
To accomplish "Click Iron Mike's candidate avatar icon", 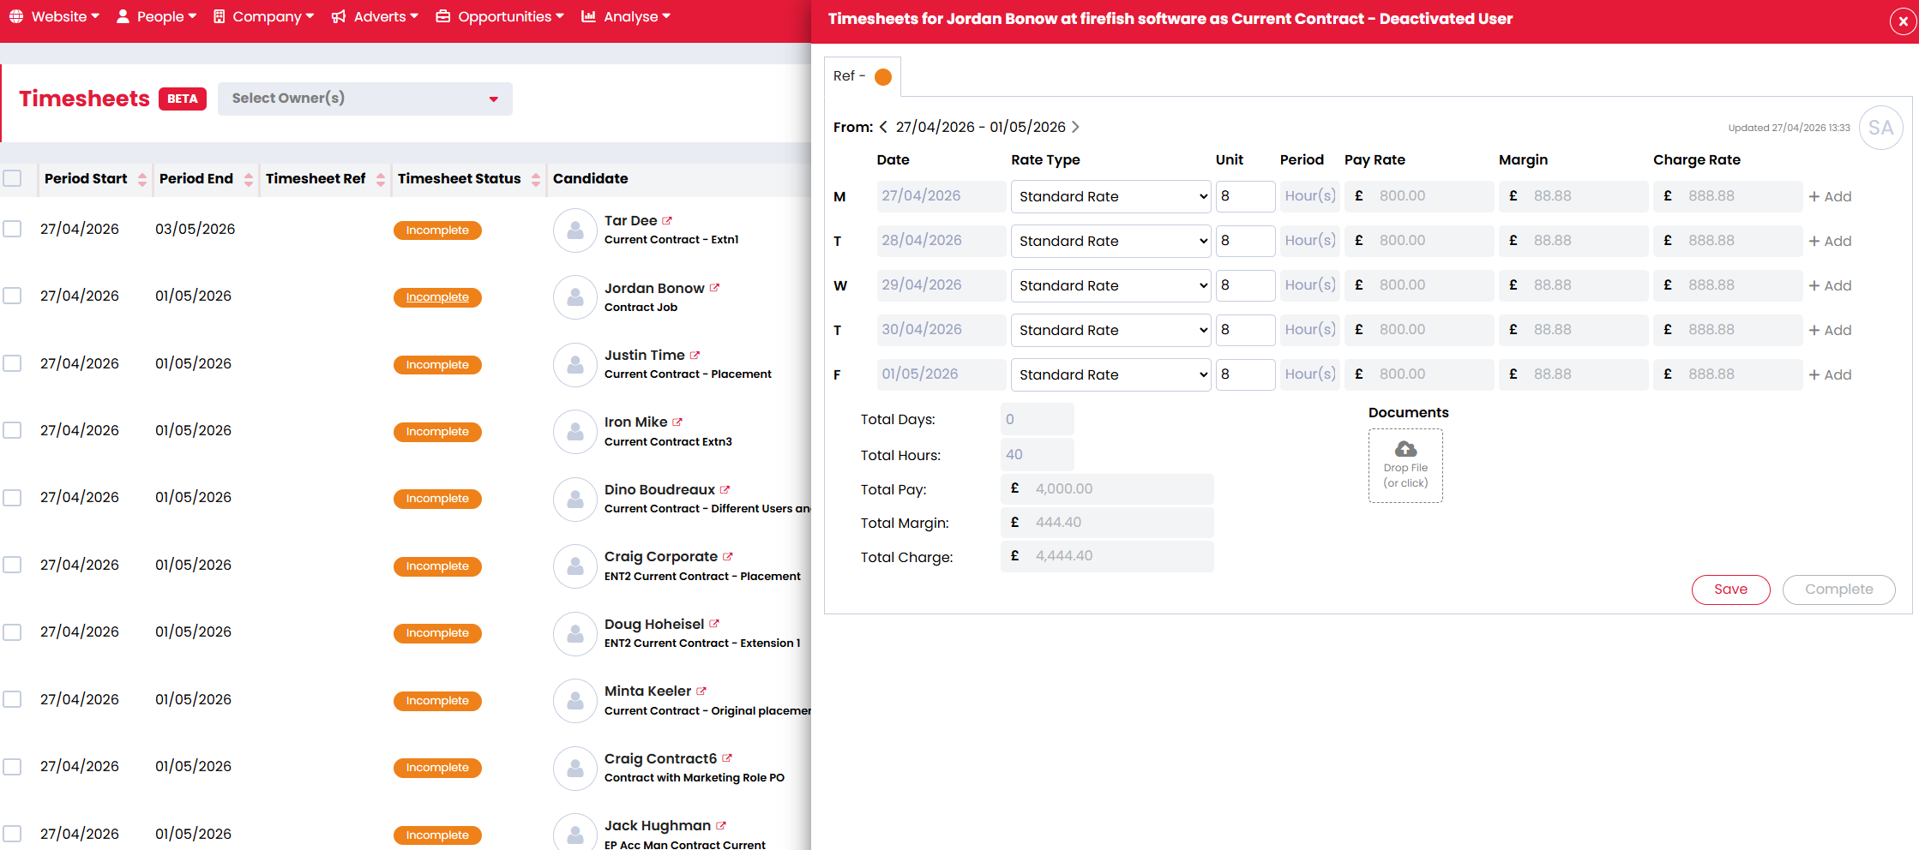I will (574, 431).
